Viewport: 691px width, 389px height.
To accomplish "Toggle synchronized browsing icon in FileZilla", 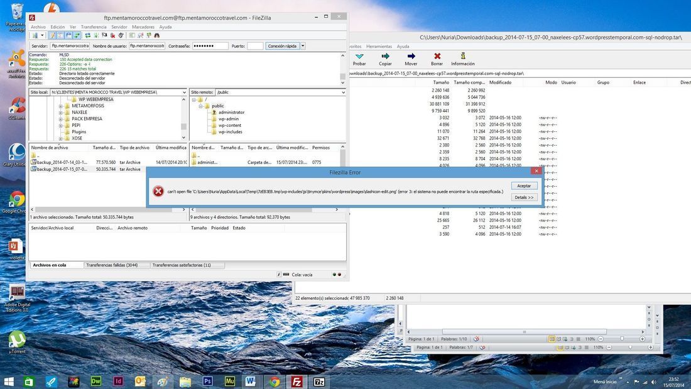I will (x=148, y=35).
